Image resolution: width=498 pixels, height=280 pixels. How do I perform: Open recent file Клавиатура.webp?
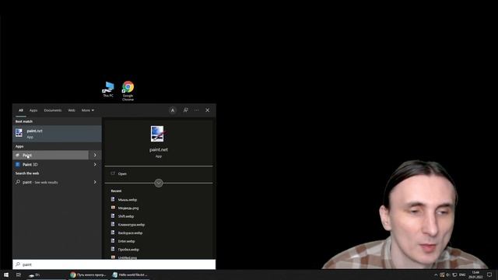click(x=132, y=225)
